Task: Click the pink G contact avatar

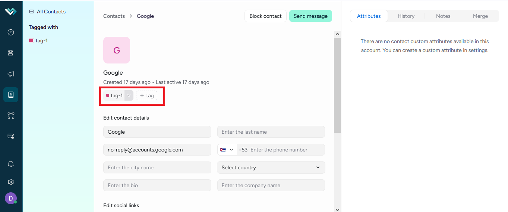Action: (x=117, y=50)
